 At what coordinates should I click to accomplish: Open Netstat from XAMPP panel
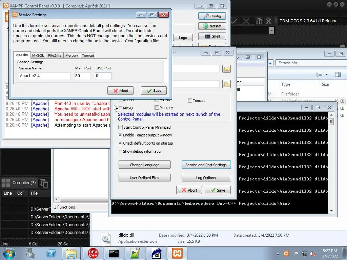212,26
